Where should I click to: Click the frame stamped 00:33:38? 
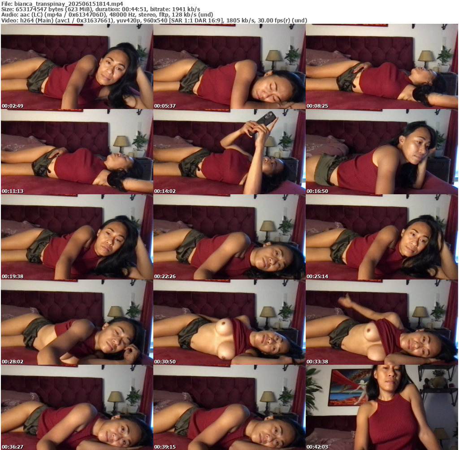[381, 322]
